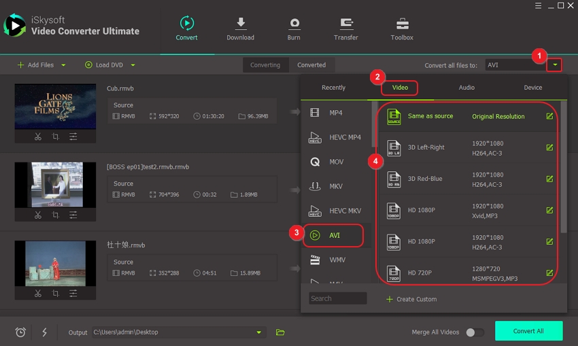Click the format Search input field
578x346 pixels.
click(x=338, y=298)
